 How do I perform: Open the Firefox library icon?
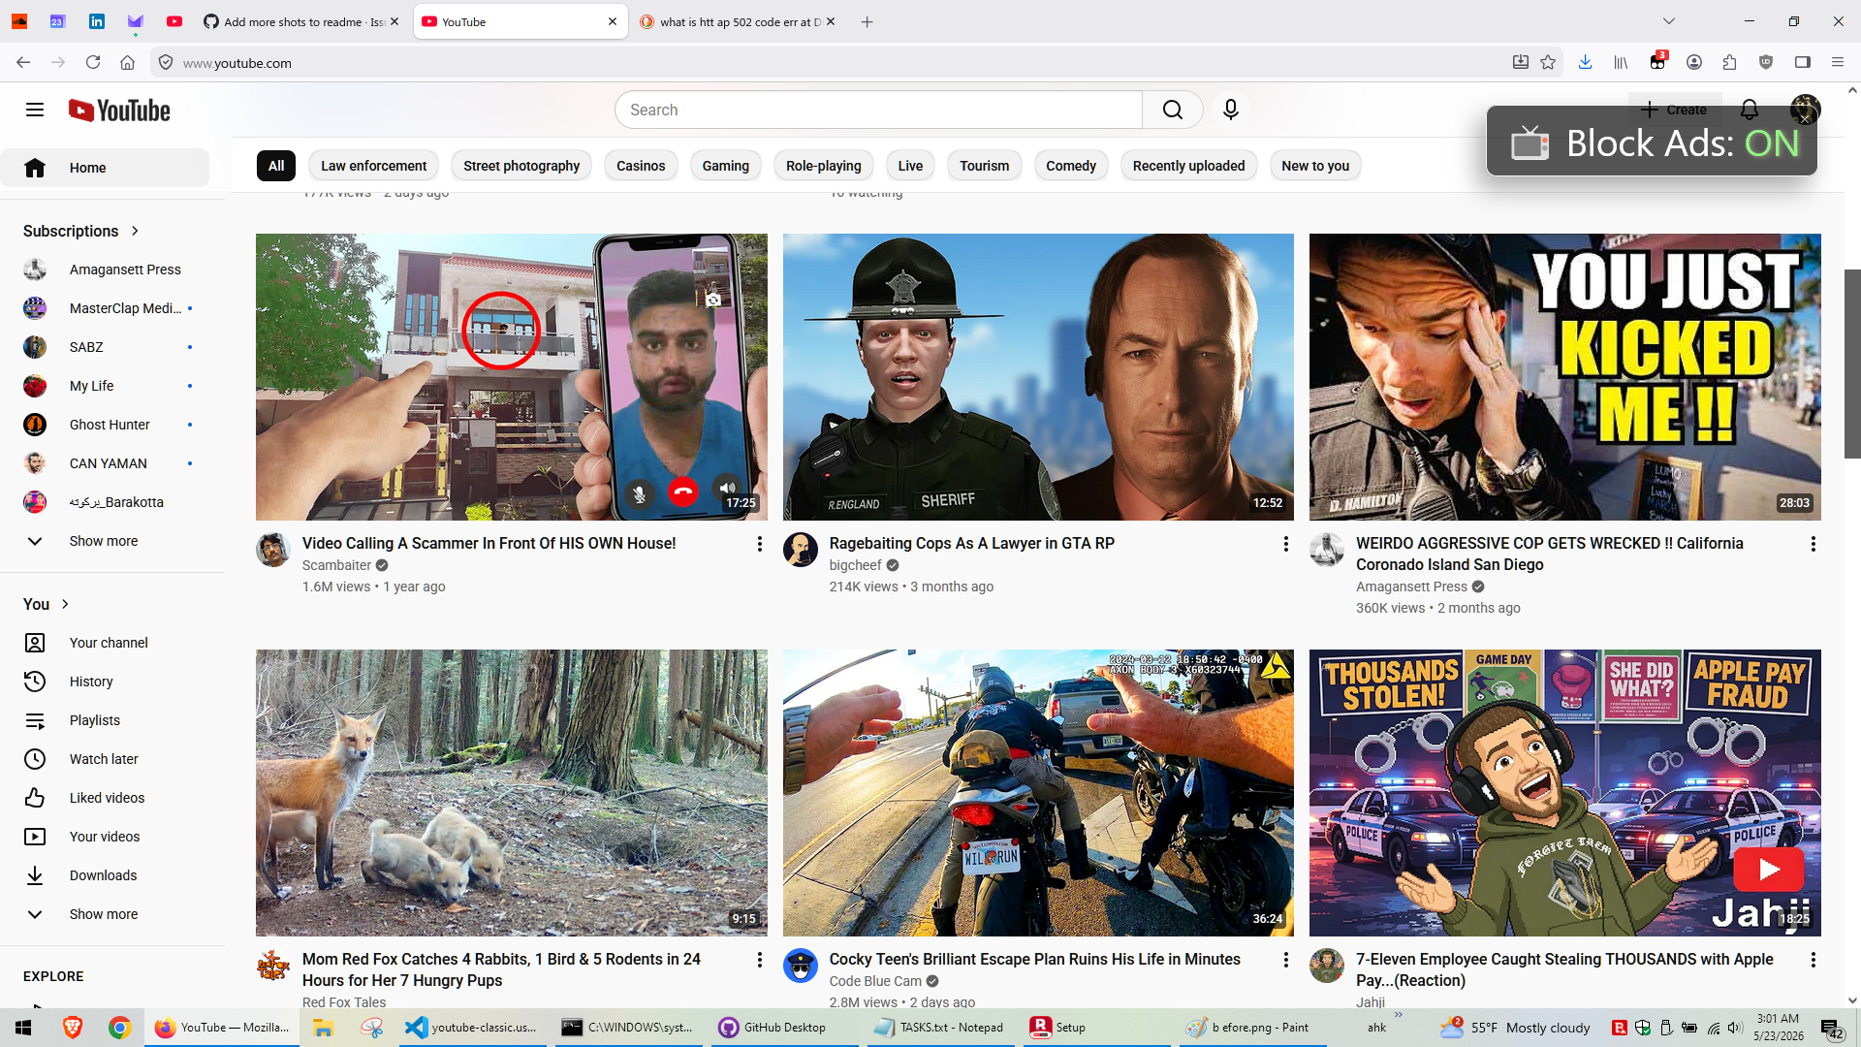[x=1621, y=63]
